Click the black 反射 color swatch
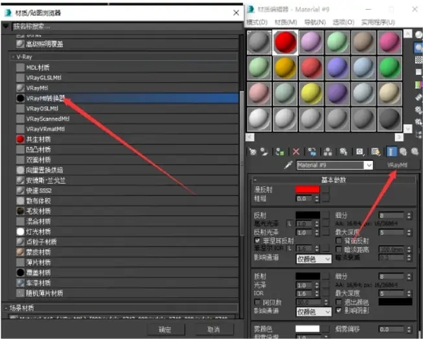The image size is (423, 339). [x=308, y=215]
